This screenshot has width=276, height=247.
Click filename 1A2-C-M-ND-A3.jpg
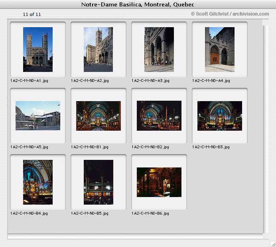click(150, 81)
